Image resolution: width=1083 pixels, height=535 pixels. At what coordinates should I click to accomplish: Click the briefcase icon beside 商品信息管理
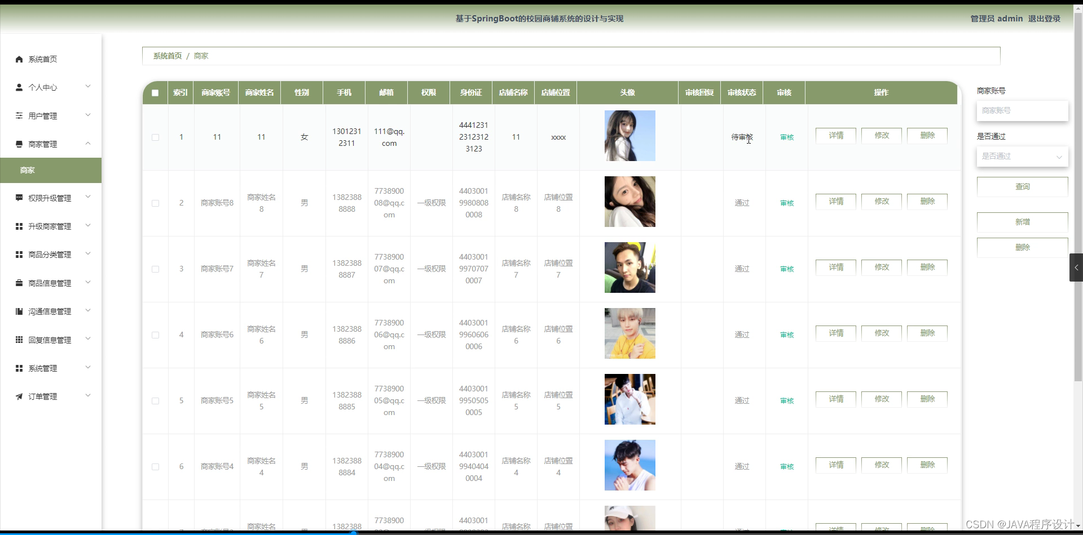pyautogui.click(x=19, y=283)
